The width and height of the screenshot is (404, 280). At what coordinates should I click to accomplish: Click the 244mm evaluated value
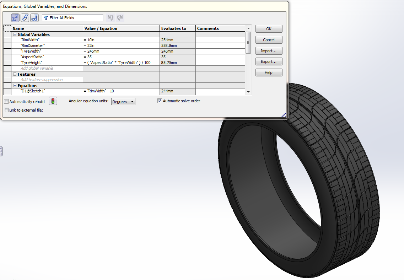point(167,91)
